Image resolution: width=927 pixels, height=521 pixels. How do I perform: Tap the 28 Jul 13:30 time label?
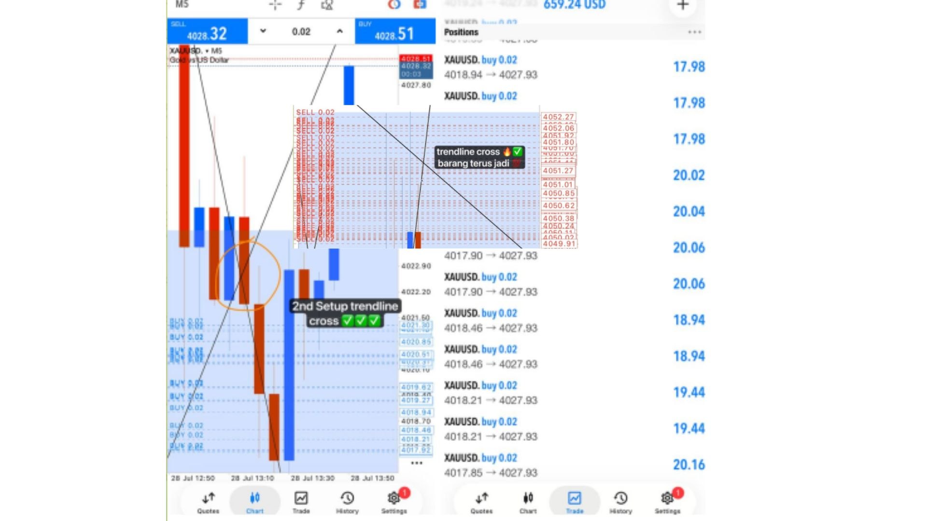tap(312, 478)
